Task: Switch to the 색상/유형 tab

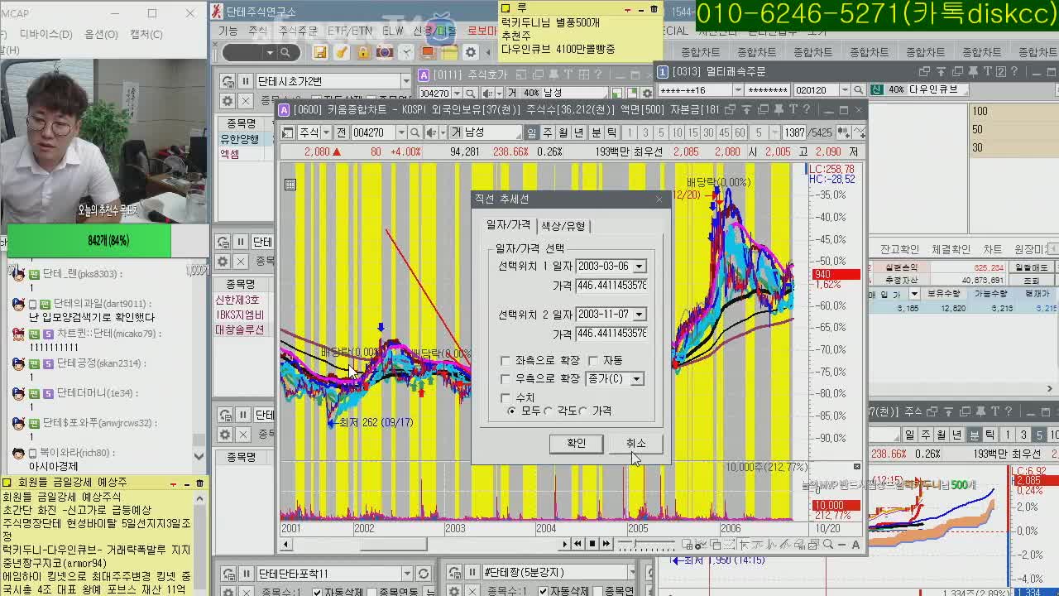Action: click(x=563, y=226)
